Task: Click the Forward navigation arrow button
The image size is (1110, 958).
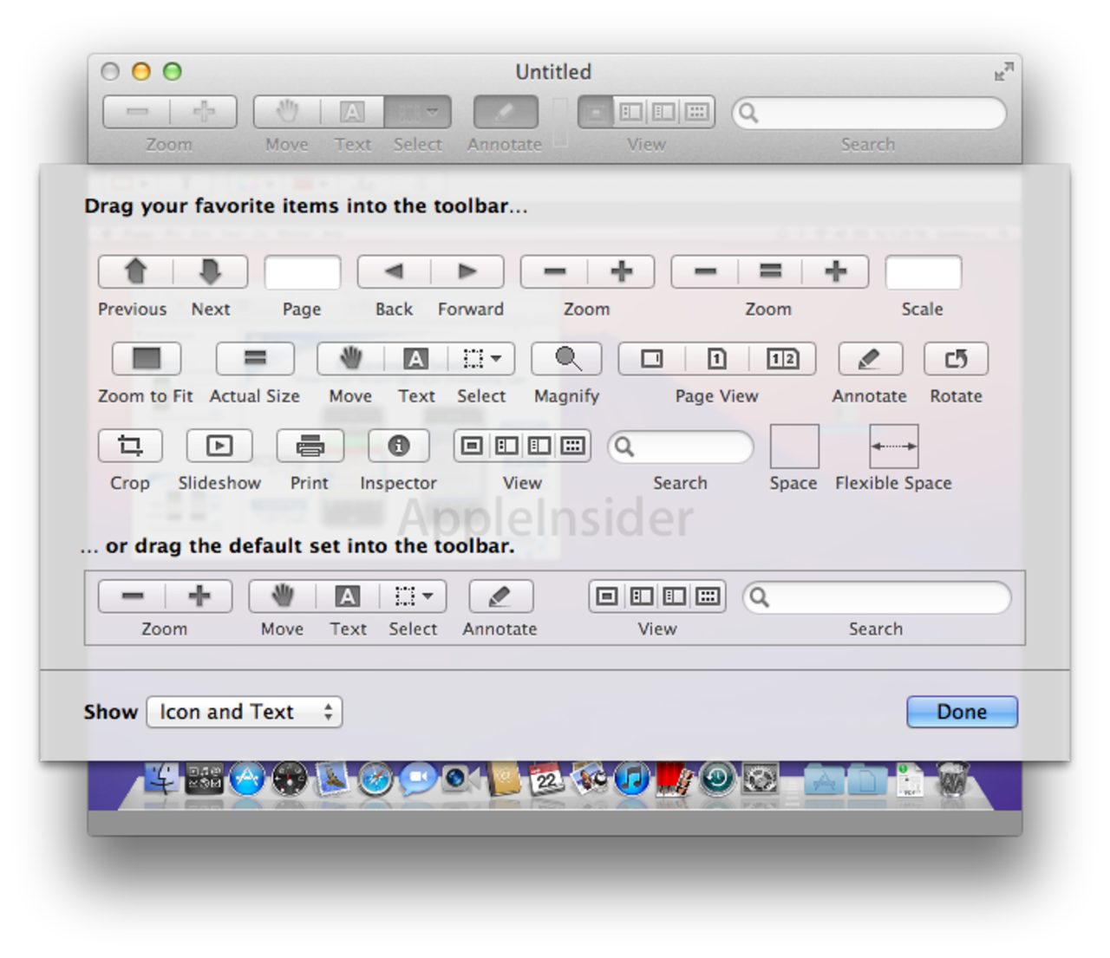Action: click(x=467, y=272)
